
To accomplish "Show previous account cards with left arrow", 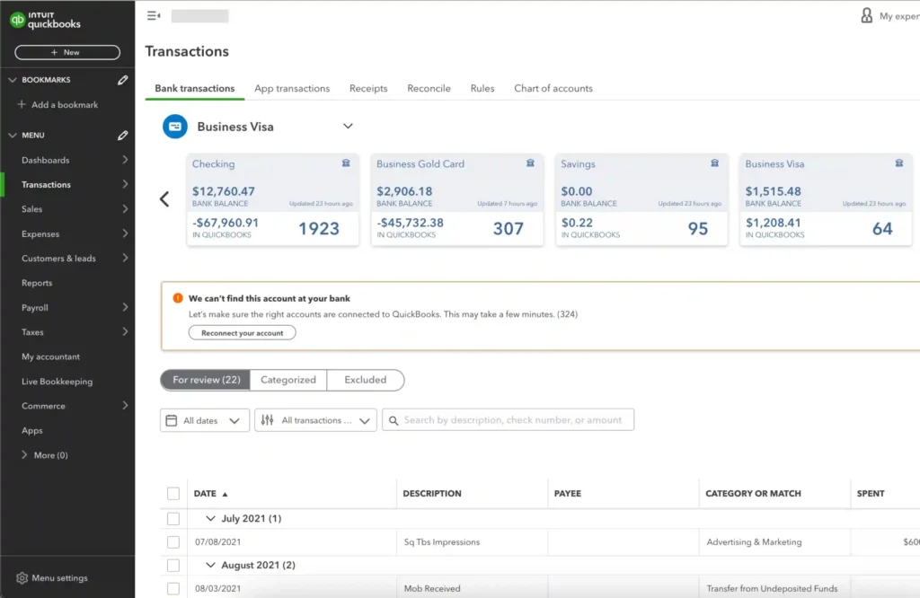I will [164, 199].
